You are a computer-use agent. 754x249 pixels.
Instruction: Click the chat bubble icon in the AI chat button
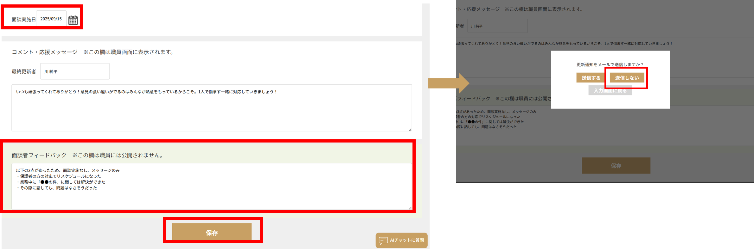tap(383, 240)
